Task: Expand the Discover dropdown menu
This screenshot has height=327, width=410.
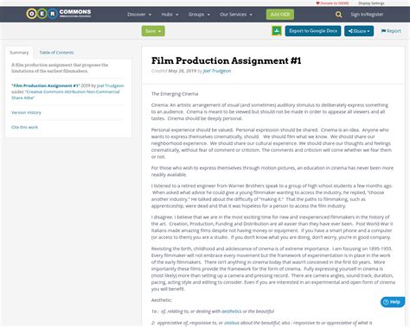Action: [x=139, y=15]
